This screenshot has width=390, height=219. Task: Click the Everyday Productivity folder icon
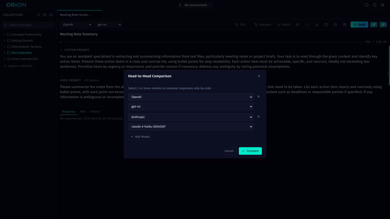[x=9, y=35]
